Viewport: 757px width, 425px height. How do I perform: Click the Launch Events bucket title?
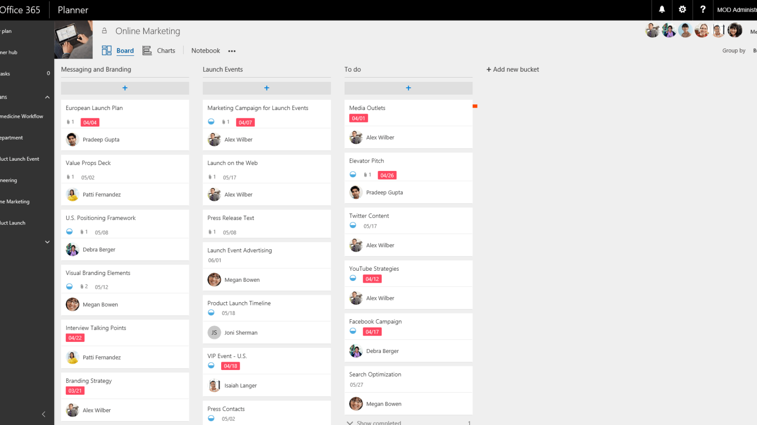coord(223,69)
